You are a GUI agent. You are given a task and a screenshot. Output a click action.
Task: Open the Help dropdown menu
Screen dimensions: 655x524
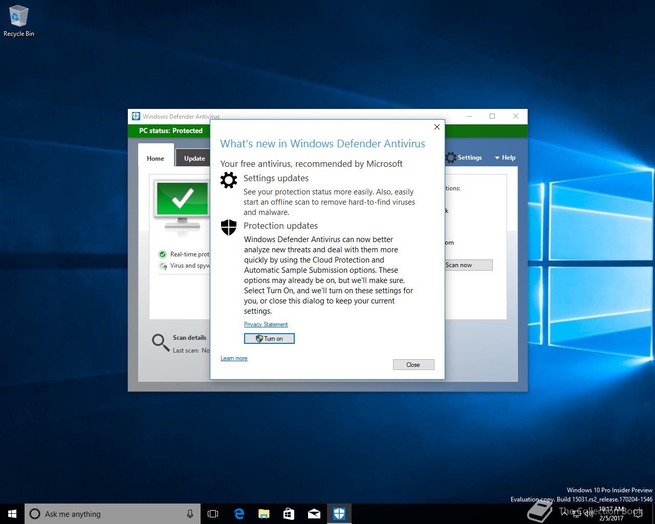pos(505,158)
